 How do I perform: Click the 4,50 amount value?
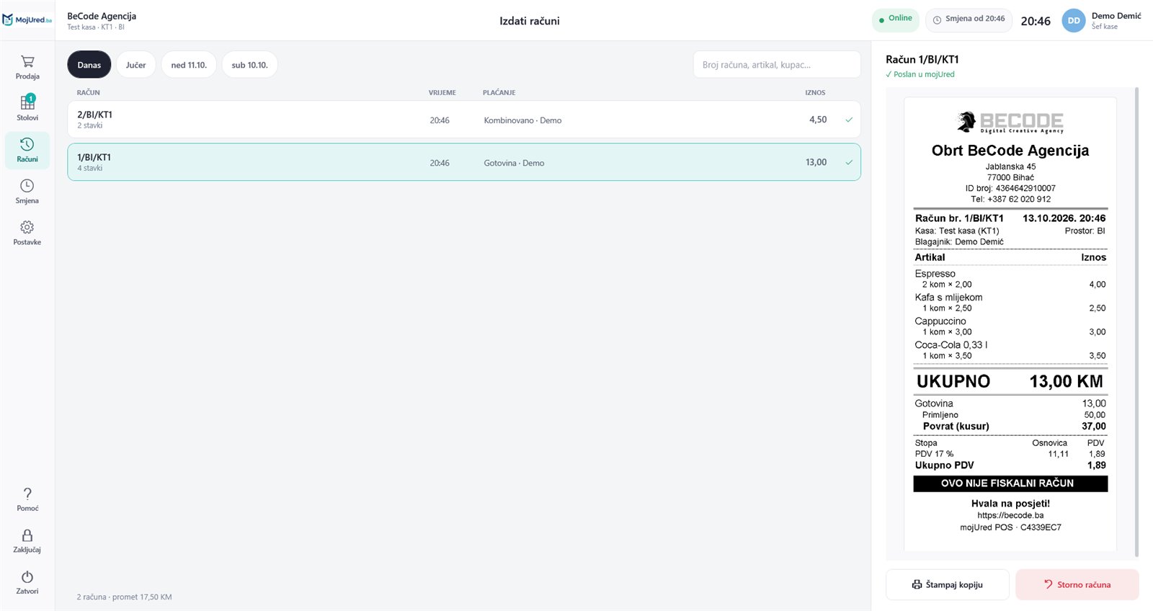coord(818,120)
